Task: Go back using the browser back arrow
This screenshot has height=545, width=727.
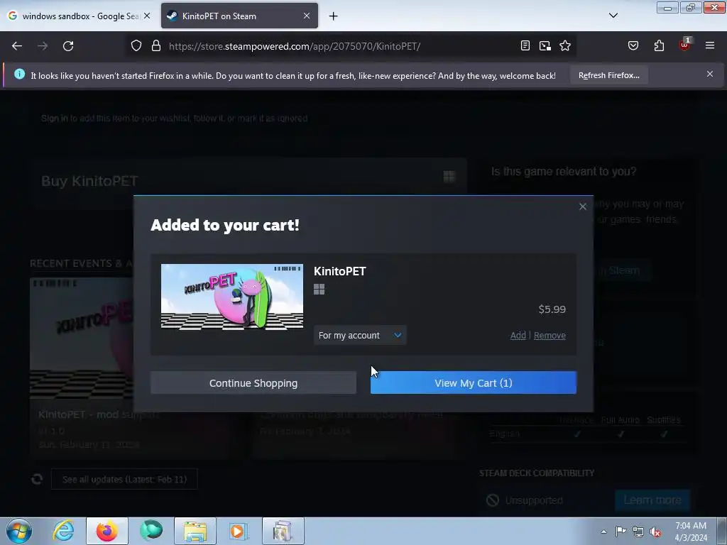Action: tap(17, 46)
